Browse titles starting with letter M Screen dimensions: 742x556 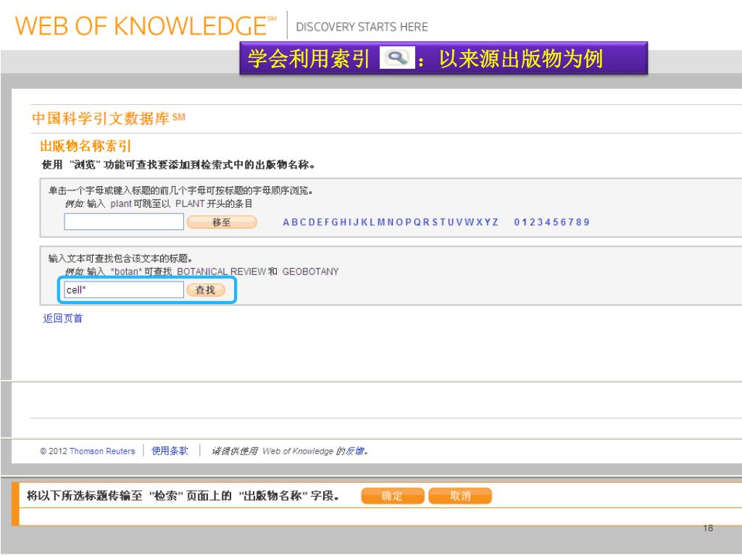click(381, 222)
